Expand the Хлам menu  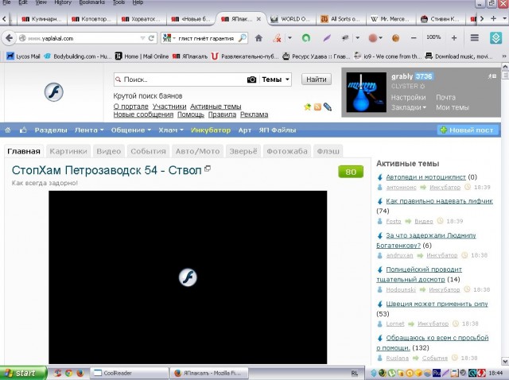(x=171, y=130)
